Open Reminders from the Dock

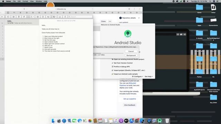click(x=106, y=121)
